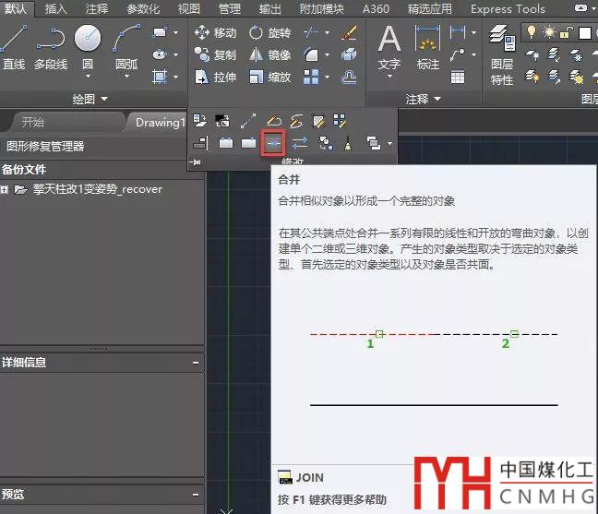Image resolution: width=598 pixels, height=514 pixels.
Task: Toggle the layer light bulb on/off icon
Action: pyautogui.click(x=532, y=32)
